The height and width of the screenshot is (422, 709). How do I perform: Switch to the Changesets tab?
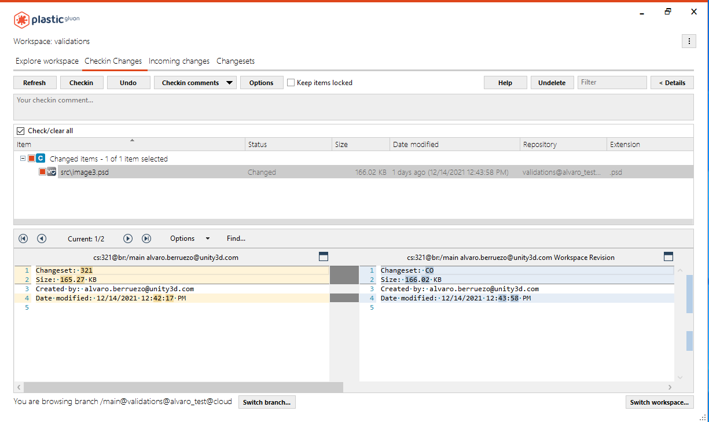pos(236,61)
